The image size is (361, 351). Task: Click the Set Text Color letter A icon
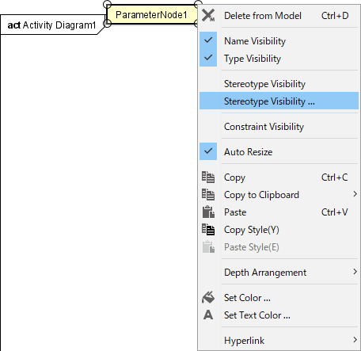tap(208, 315)
